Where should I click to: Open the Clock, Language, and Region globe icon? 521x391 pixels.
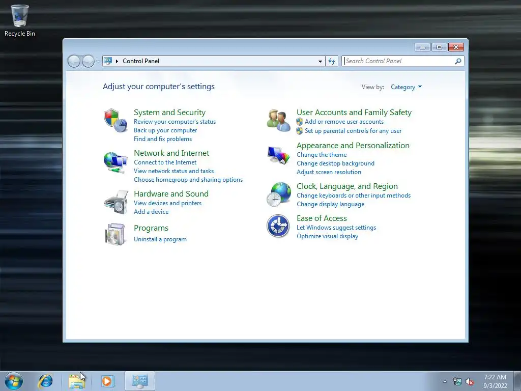pyautogui.click(x=278, y=194)
